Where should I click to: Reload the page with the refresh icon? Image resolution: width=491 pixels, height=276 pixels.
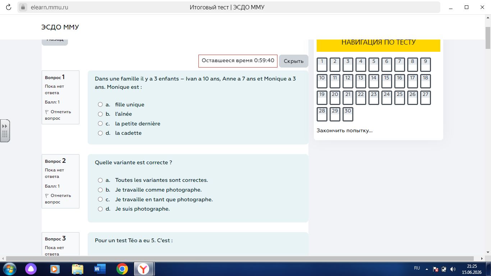pos(9,7)
